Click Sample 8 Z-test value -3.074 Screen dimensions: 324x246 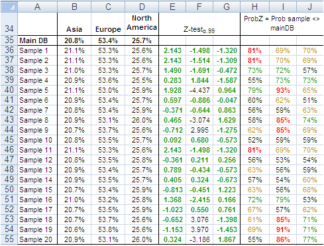199,120
